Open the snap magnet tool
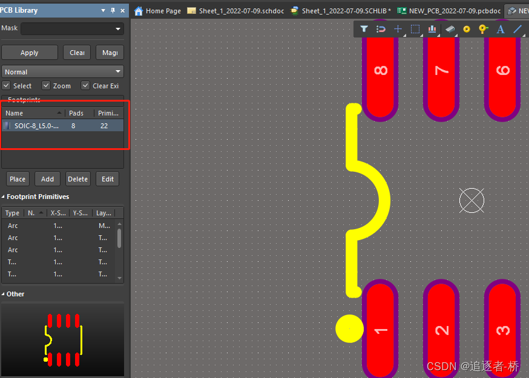 pyautogui.click(x=381, y=28)
